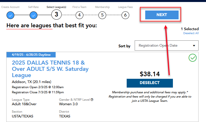Select the Create Account step label
206x122 pixels.
point(10,7)
